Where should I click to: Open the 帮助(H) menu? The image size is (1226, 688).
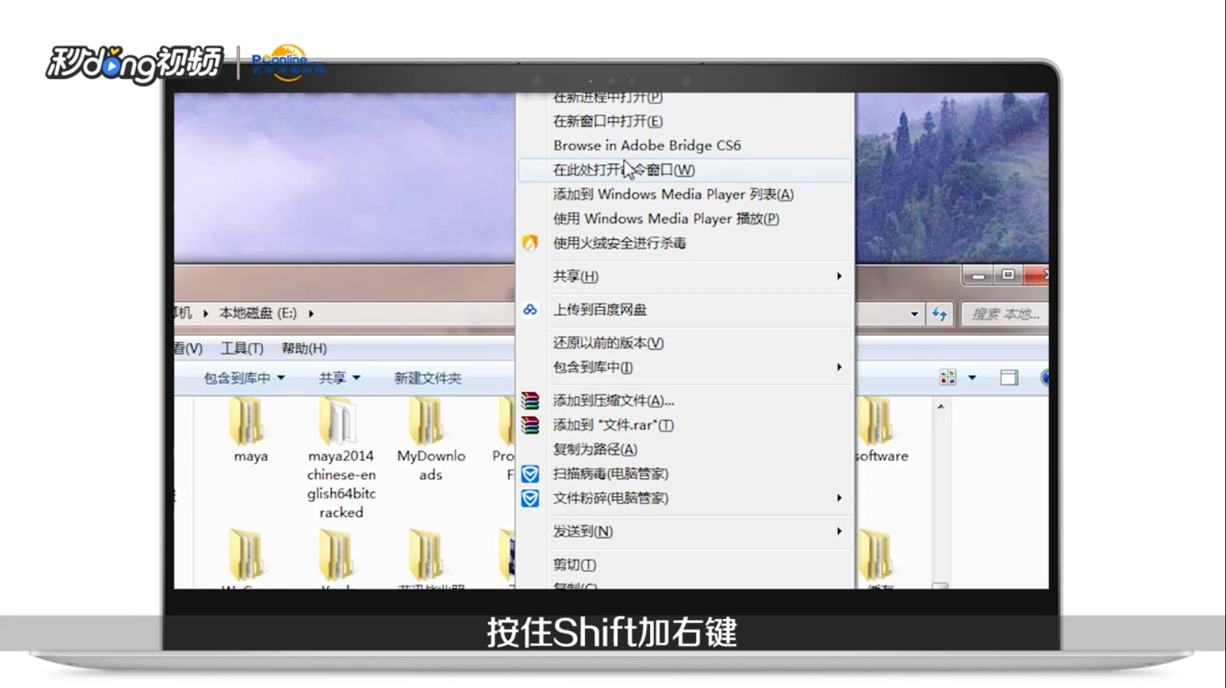click(304, 349)
